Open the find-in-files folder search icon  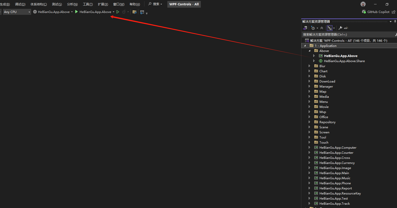coord(134,12)
